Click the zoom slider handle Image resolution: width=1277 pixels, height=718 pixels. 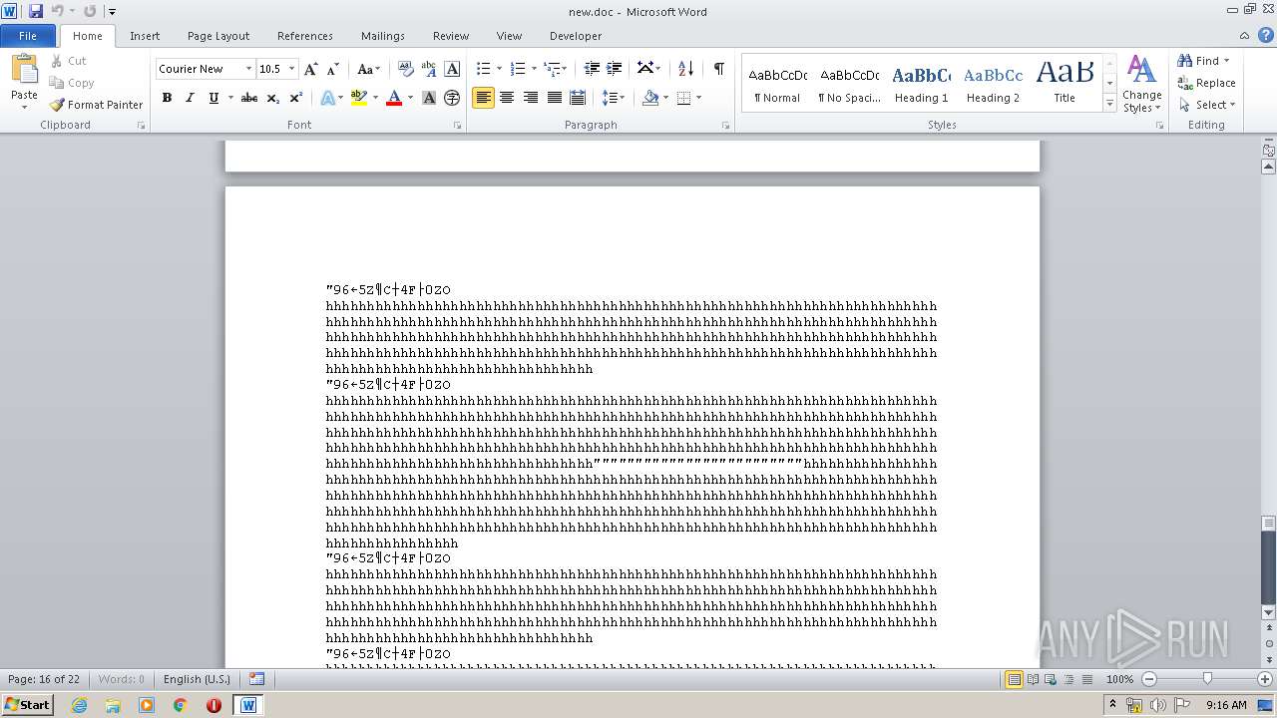[1207, 679]
